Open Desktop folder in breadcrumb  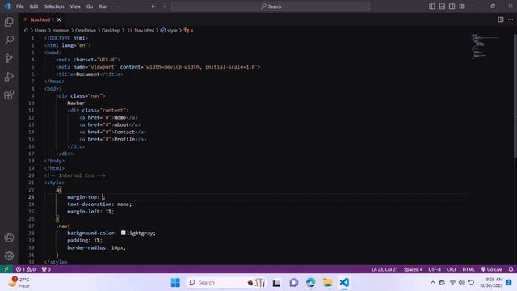pyautogui.click(x=111, y=31)
